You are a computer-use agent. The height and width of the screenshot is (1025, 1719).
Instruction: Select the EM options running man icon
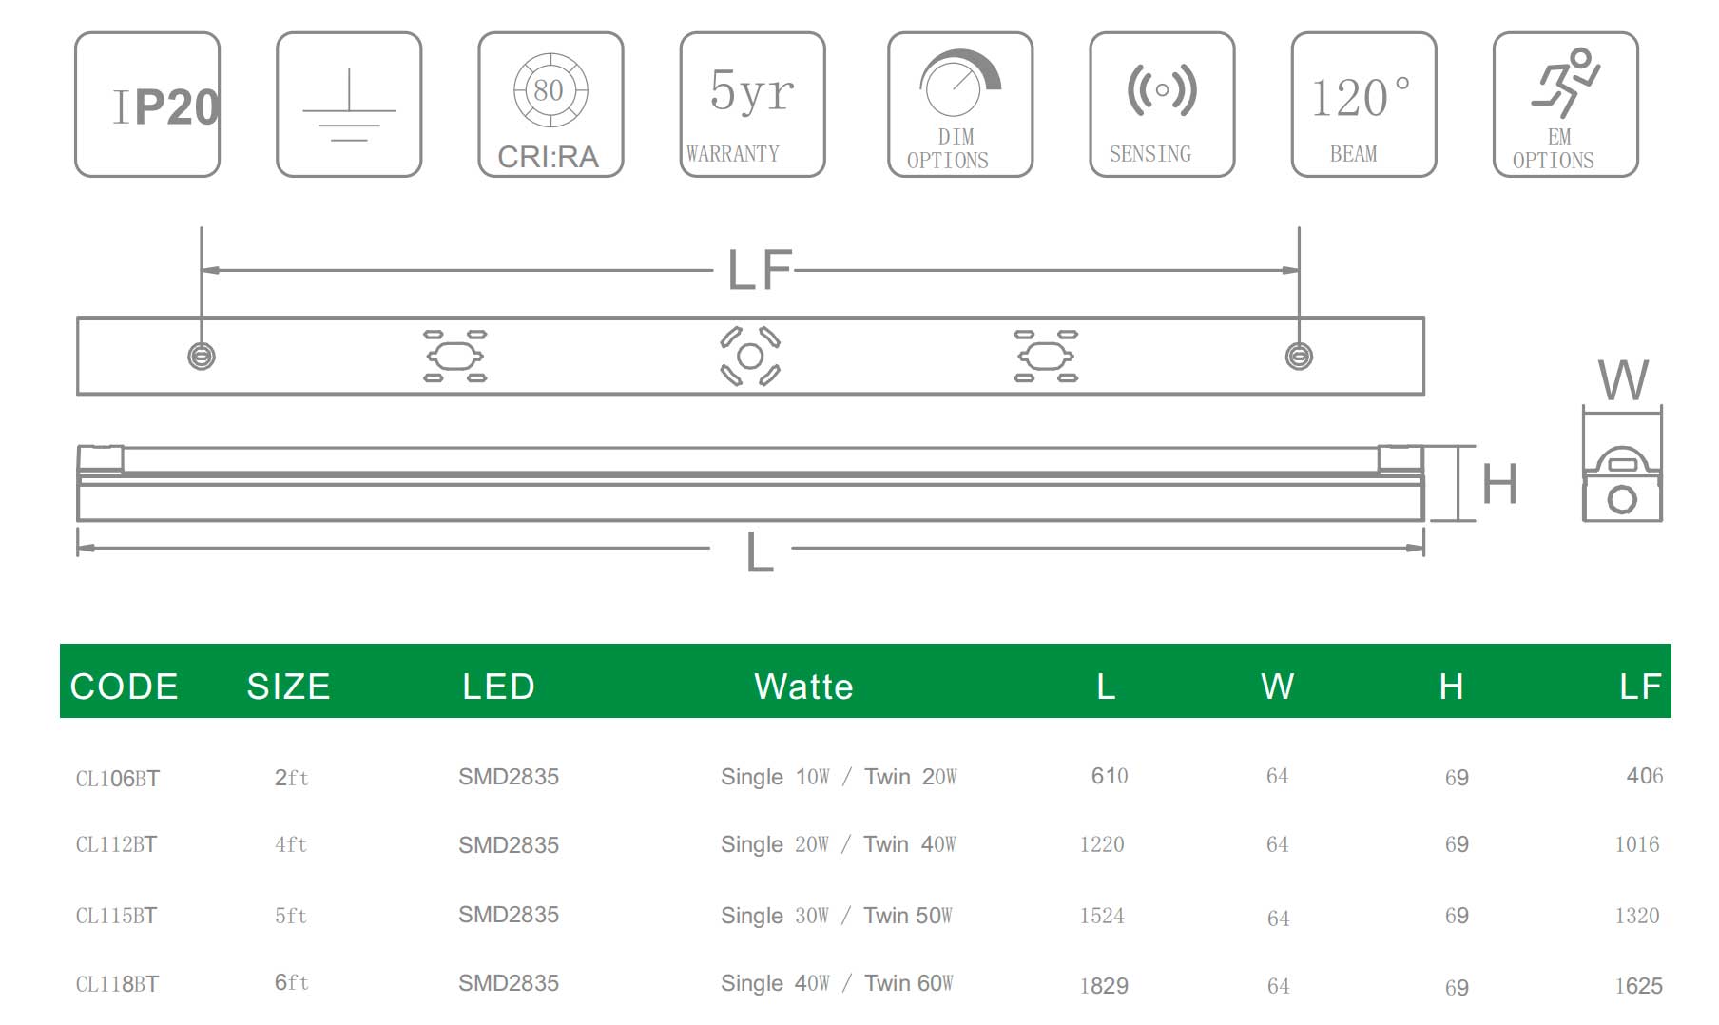point(1565,105)
